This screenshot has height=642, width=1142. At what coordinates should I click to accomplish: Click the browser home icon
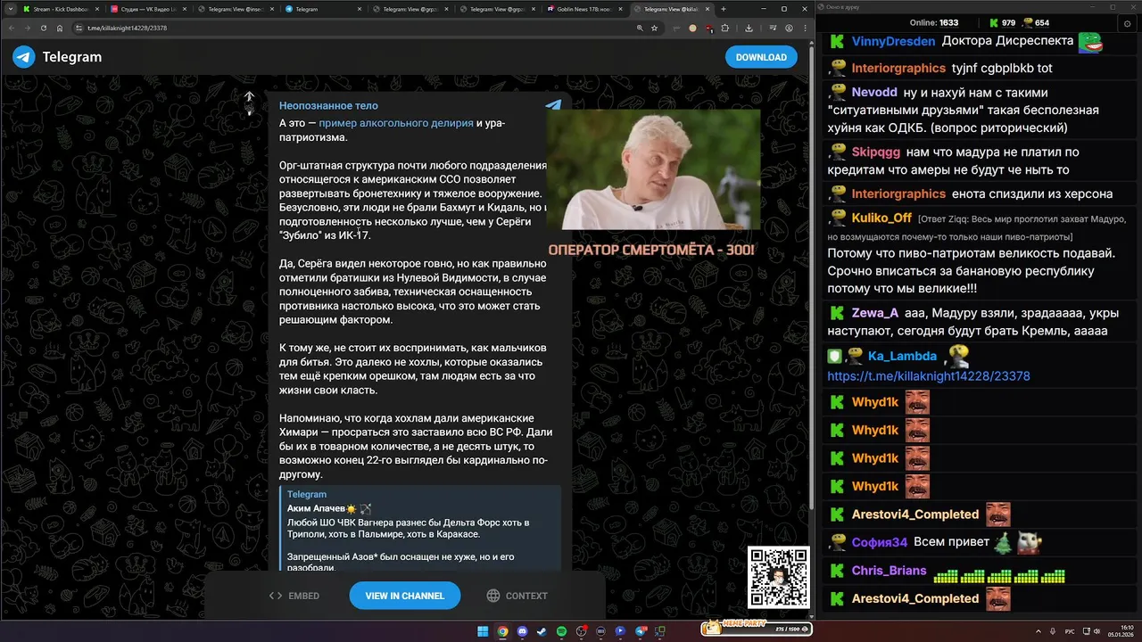[60, 29]
